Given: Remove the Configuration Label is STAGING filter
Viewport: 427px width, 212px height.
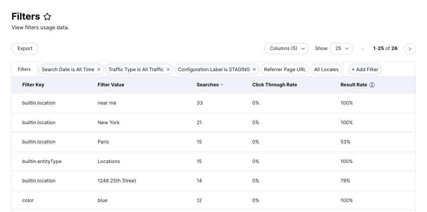Looking at the screenshot, I should 254,70.
